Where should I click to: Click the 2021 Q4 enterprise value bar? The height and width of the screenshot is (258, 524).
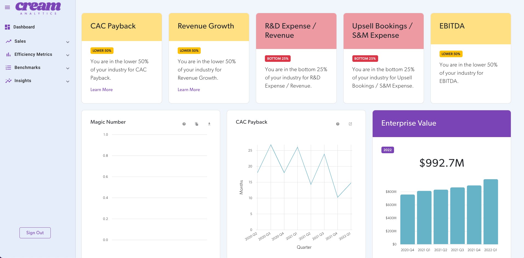[474, 215]
